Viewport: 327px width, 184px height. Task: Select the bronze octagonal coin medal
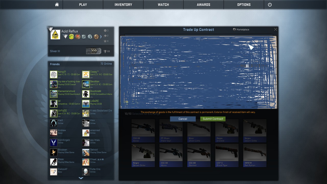coord(96,37)
